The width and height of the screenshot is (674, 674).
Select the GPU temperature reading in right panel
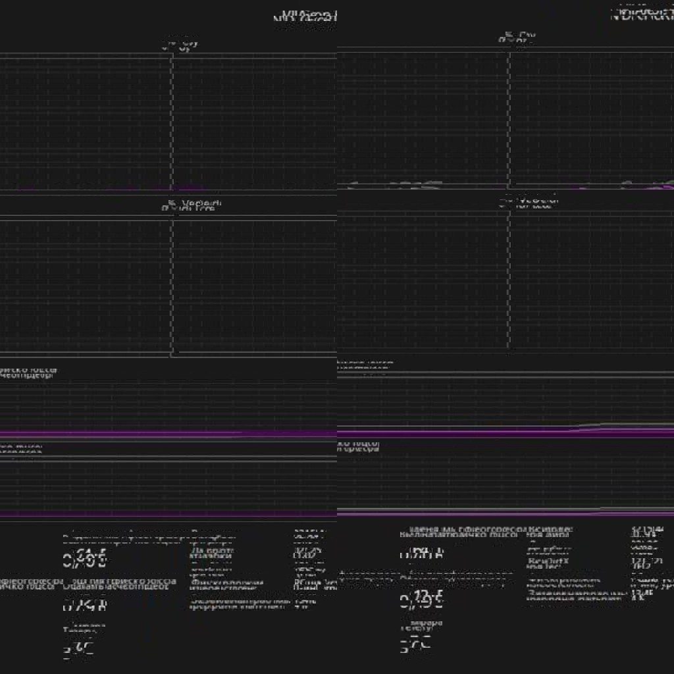[416, 644]
